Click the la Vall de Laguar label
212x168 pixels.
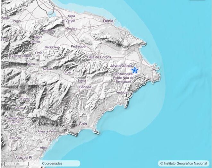pyautogui.click(x=20, y=56)
